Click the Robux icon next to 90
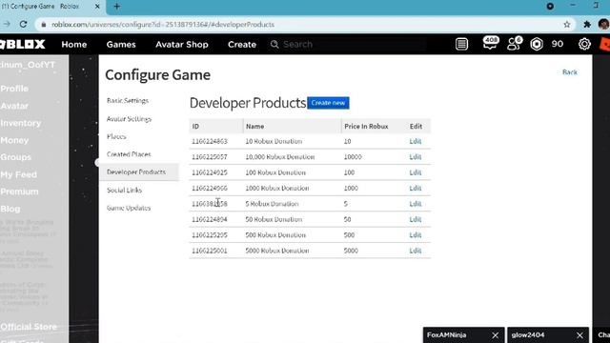Screen dimensions: 610x343 (x=537, y=44)
